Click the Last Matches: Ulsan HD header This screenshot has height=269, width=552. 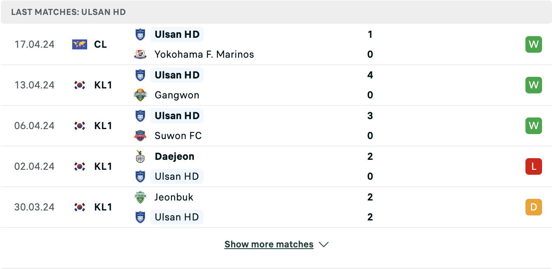coord(68,12)
